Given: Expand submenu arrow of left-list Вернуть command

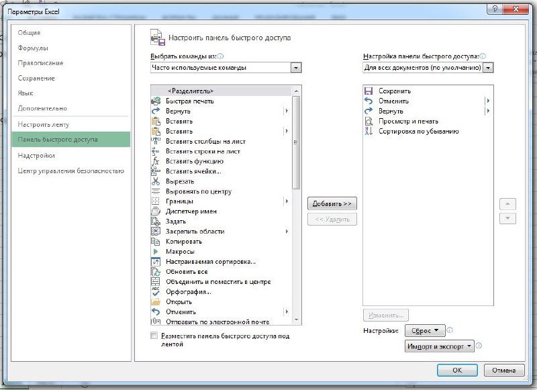Looking at the screenshot, I should click(287, 111).
